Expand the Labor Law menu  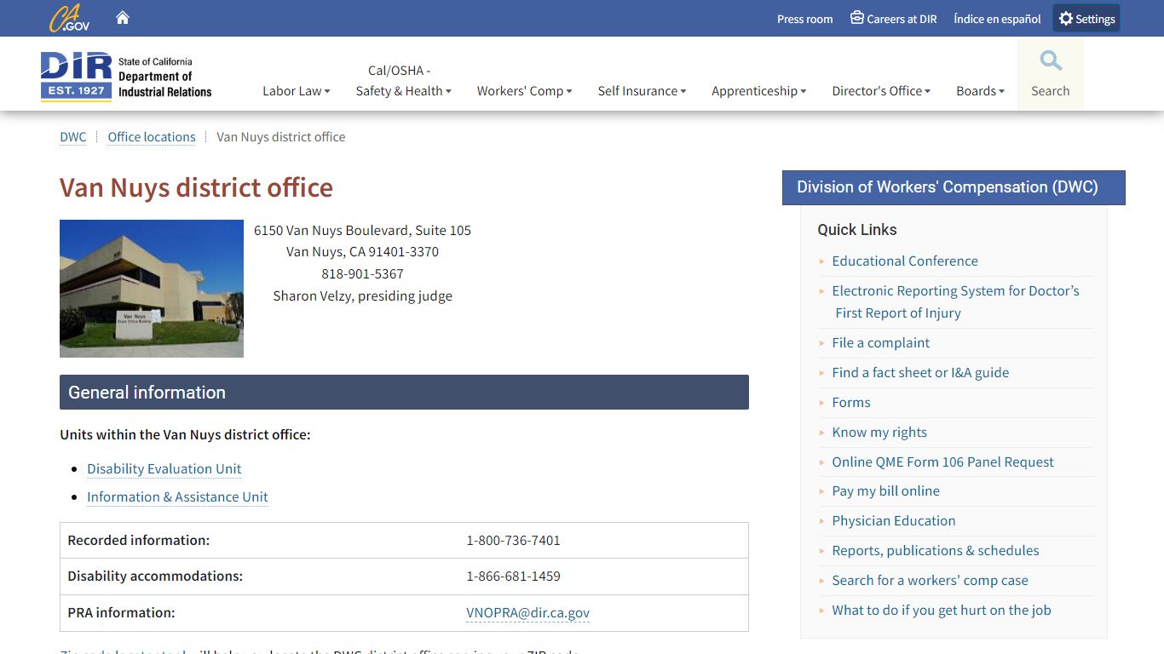coord(296,91)
